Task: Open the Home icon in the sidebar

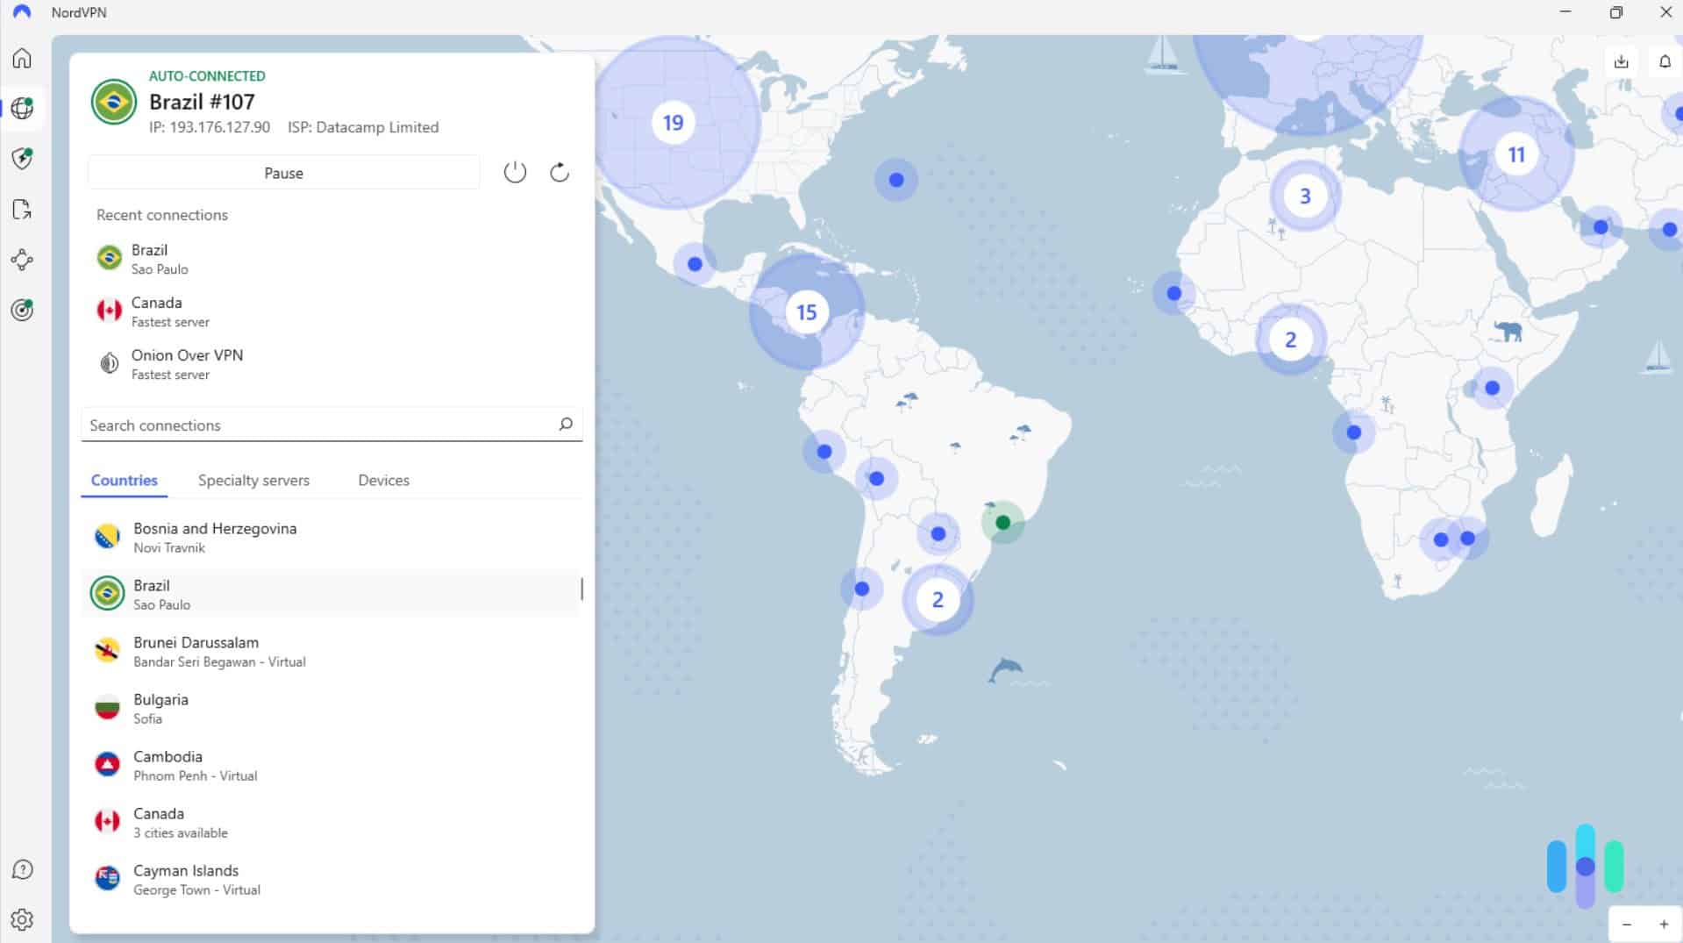Action: coord(22,58)
